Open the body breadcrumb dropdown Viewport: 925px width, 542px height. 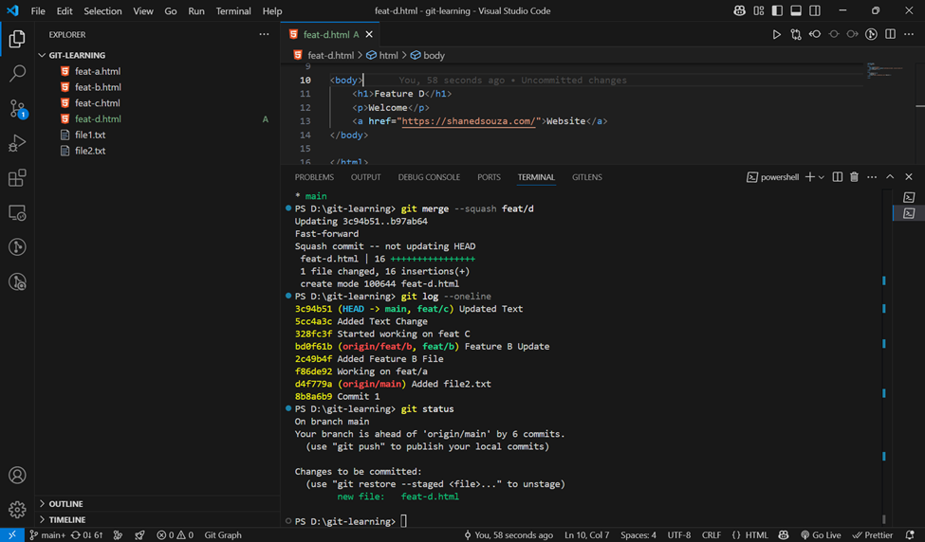428,55
